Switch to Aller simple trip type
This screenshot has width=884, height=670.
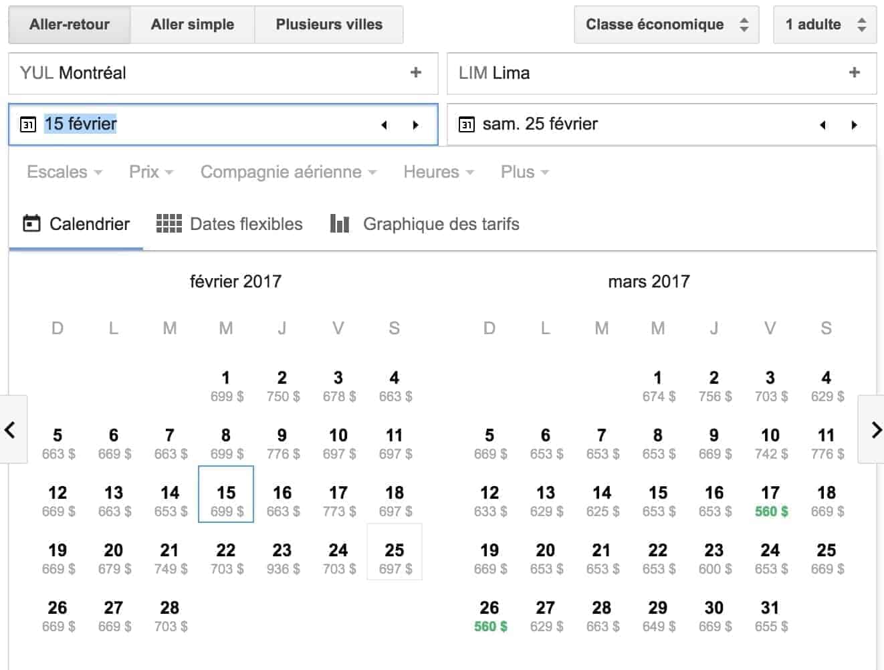point(193,25)
